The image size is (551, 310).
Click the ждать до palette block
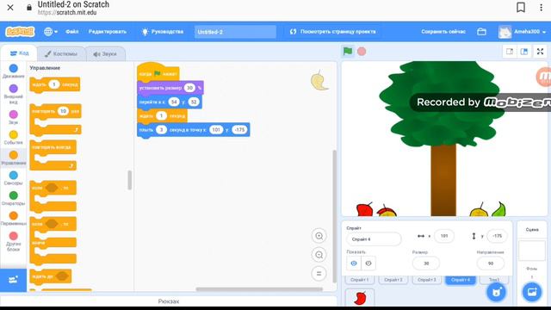51,276
